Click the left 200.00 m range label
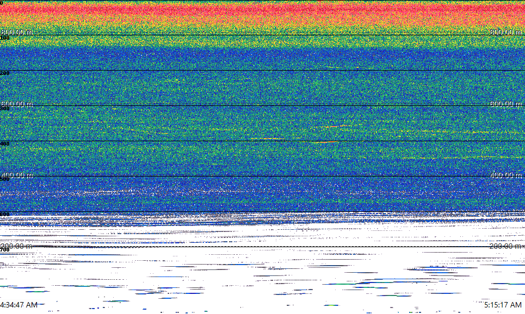The width and height of the screenshot is (525, 314). (16, 246)
